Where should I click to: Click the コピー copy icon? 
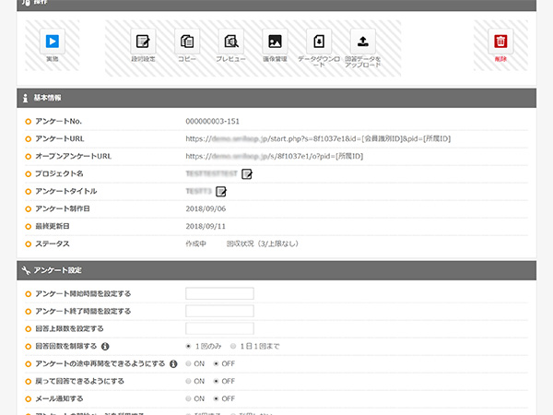tap(187, 41)
